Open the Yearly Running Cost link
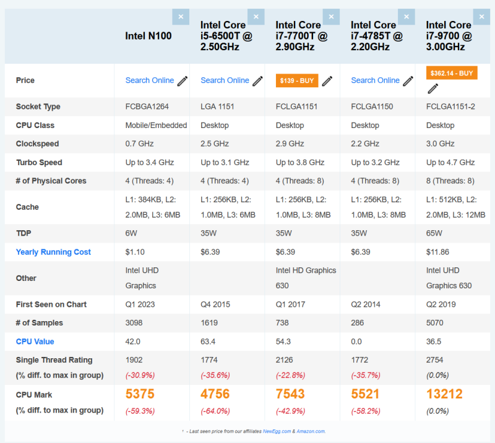The width and height of the screenshot is (495, 443). coord(53,252)
